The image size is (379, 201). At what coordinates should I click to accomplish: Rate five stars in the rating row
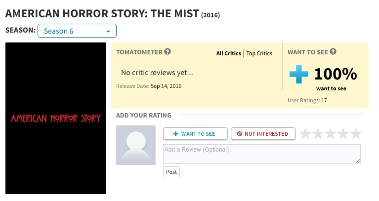tap(356, 134)
